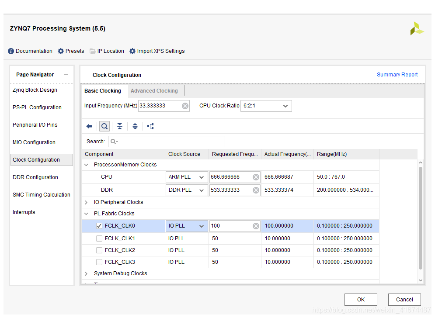Open the CPU Clock Ratio dropdown
The image size is (435, 318).
pos(266,106)
